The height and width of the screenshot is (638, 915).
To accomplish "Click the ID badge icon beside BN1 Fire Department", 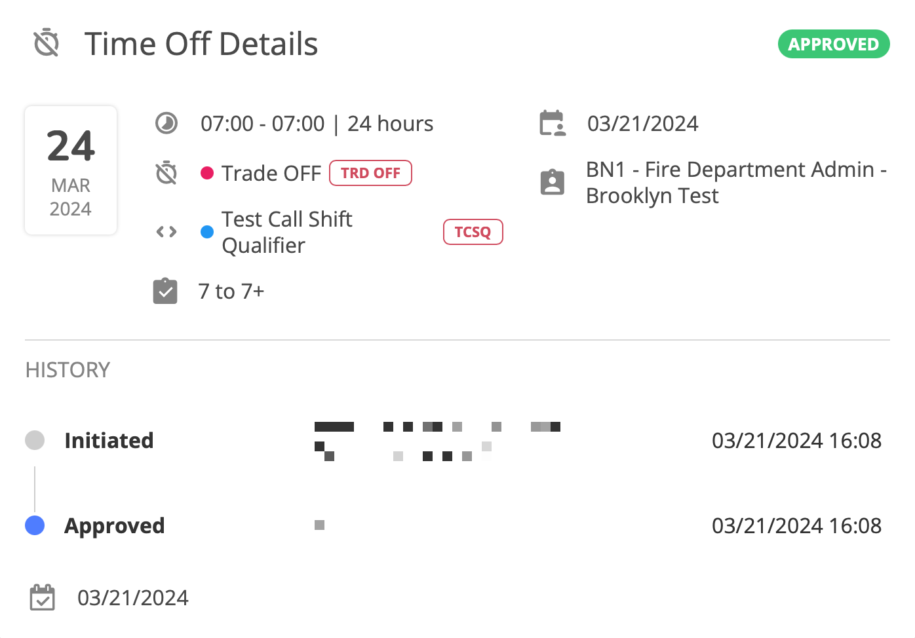I will (553, 182).
